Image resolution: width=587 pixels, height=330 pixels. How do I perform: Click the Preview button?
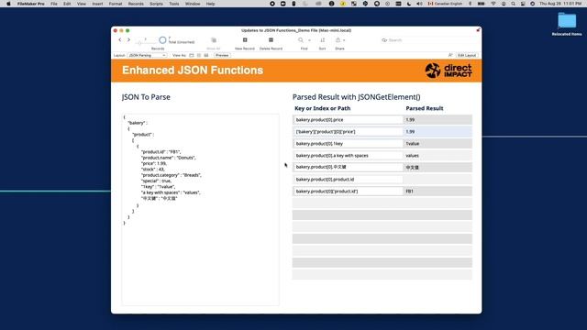(x=222, y=55)
